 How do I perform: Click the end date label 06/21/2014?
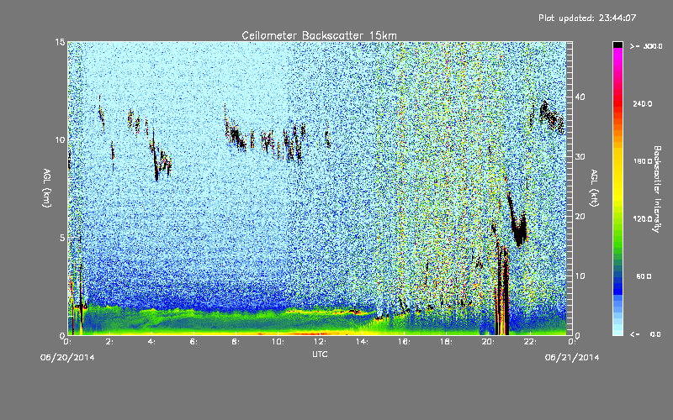click(x=572, y=358)
